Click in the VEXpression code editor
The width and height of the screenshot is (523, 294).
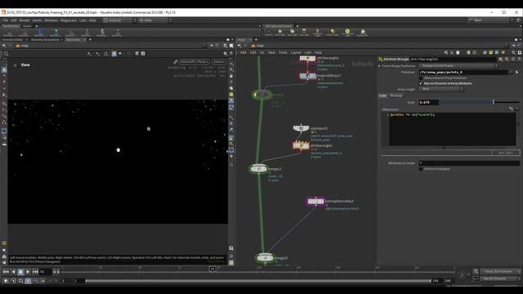[452, 129]
